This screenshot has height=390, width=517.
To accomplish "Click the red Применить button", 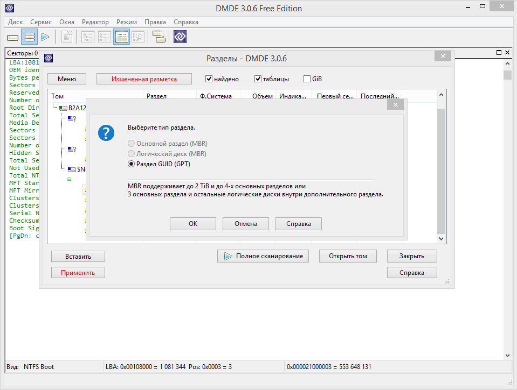I will pyautogui.click(x=78, y=273).
